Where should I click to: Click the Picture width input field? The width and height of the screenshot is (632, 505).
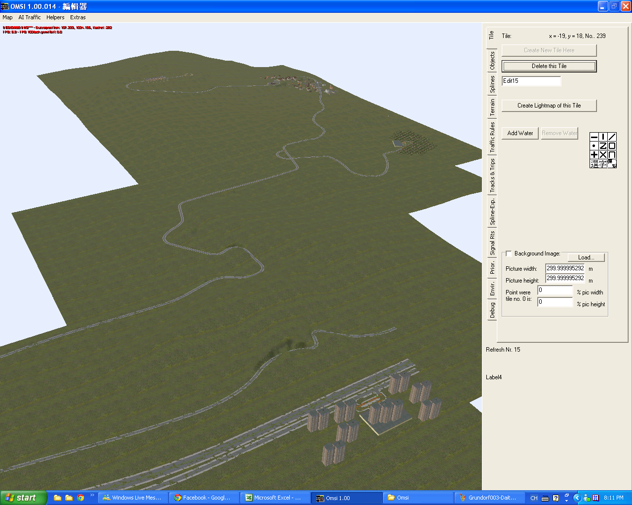click(565, 268)
